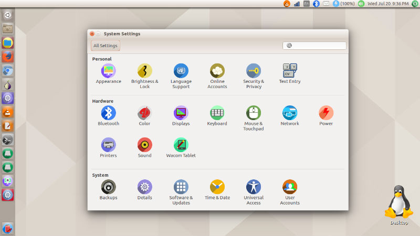Open Online Accounts settings
The width and height of the screenshot is (420, 236).
pos(217,76)
